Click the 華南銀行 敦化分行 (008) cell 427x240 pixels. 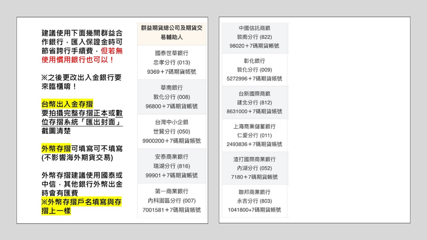pyautogui.click(x=171, y=97)
